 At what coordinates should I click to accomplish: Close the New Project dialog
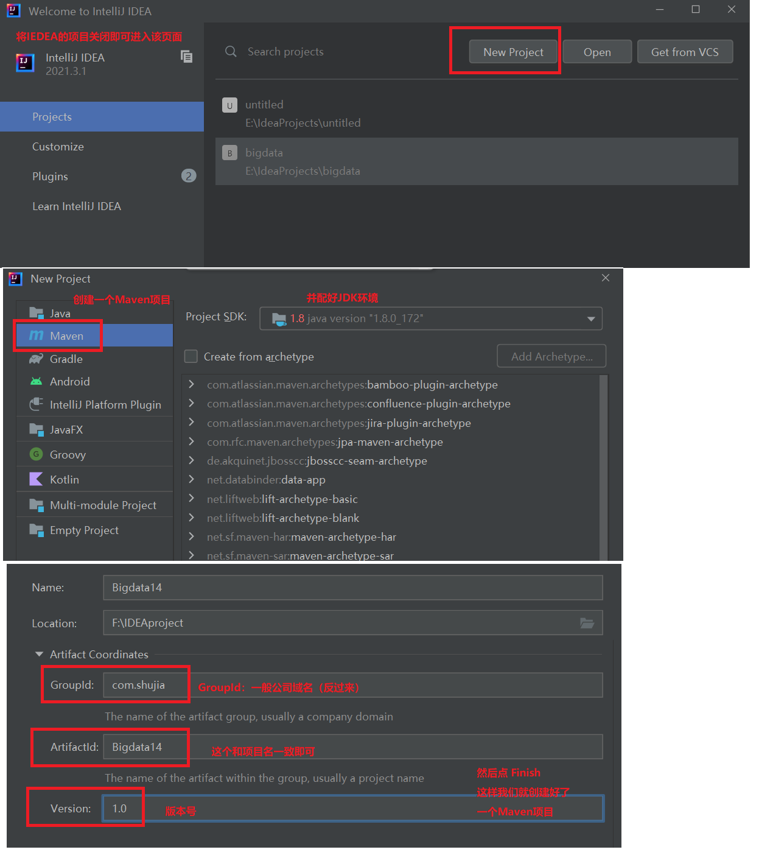tap(606, 278)
